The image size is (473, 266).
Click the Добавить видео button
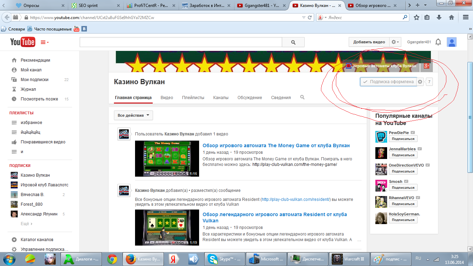(x=369, y=42)
